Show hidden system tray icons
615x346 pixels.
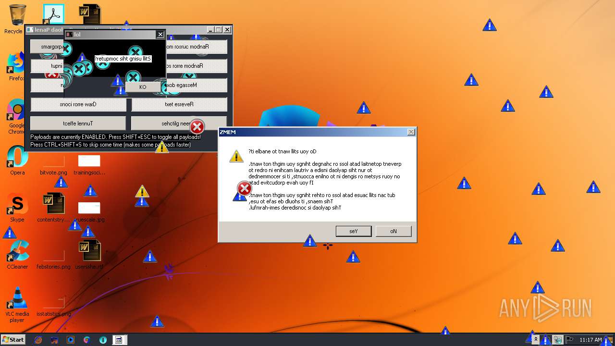536,340
